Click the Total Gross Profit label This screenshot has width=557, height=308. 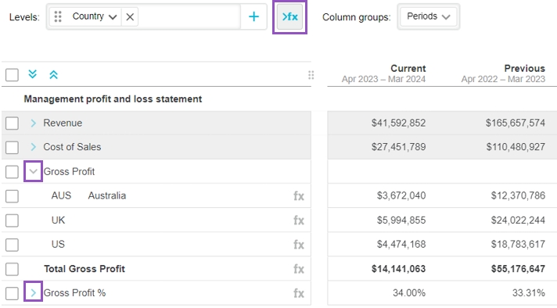tap(84, 269)
